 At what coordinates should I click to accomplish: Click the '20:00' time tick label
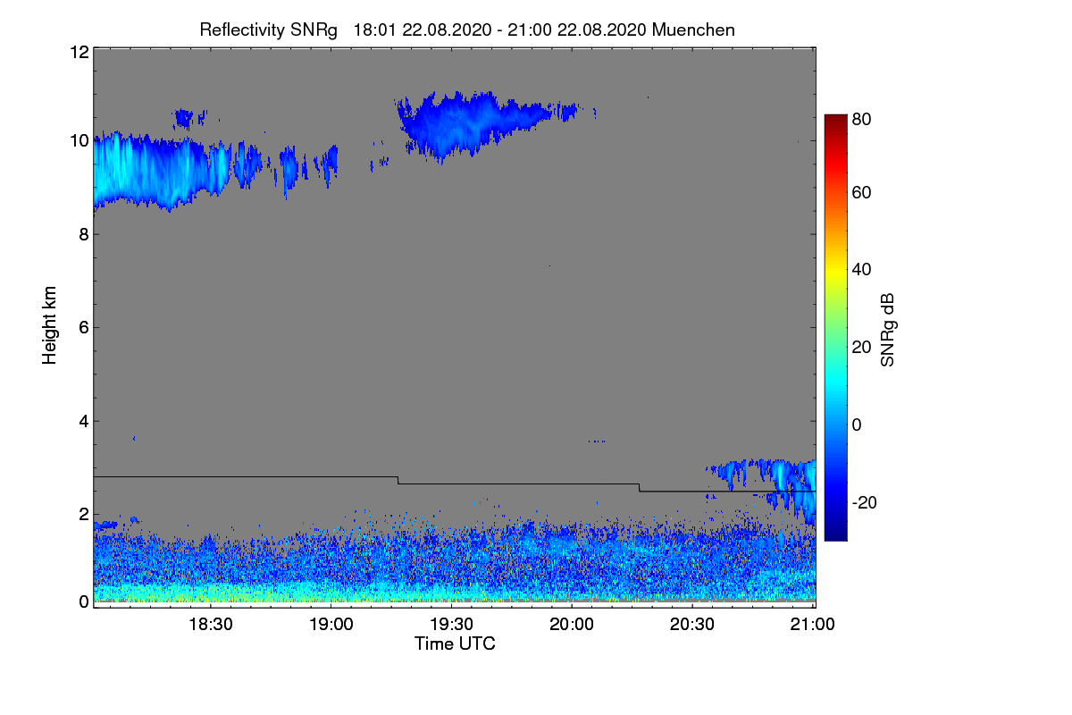(x=572, y=624)
